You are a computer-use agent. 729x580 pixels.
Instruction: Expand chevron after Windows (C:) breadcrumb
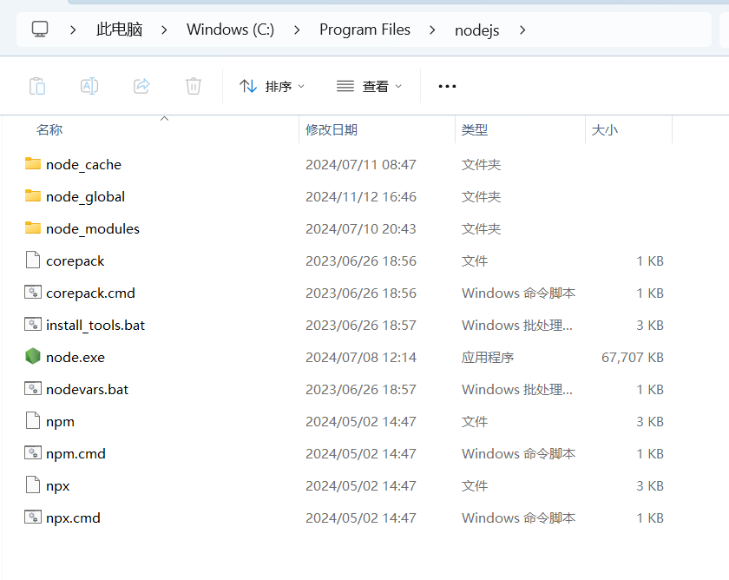click(297, 30)
